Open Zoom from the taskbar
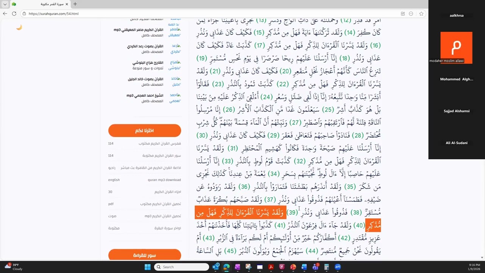The width and height of the screenshot is (485, 273). 337,267
